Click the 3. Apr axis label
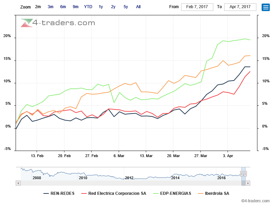273x204 pixels. 228,156
